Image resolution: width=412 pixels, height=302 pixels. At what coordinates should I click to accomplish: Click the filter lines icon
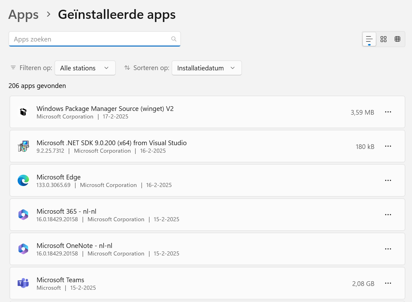tap(13, 68)
